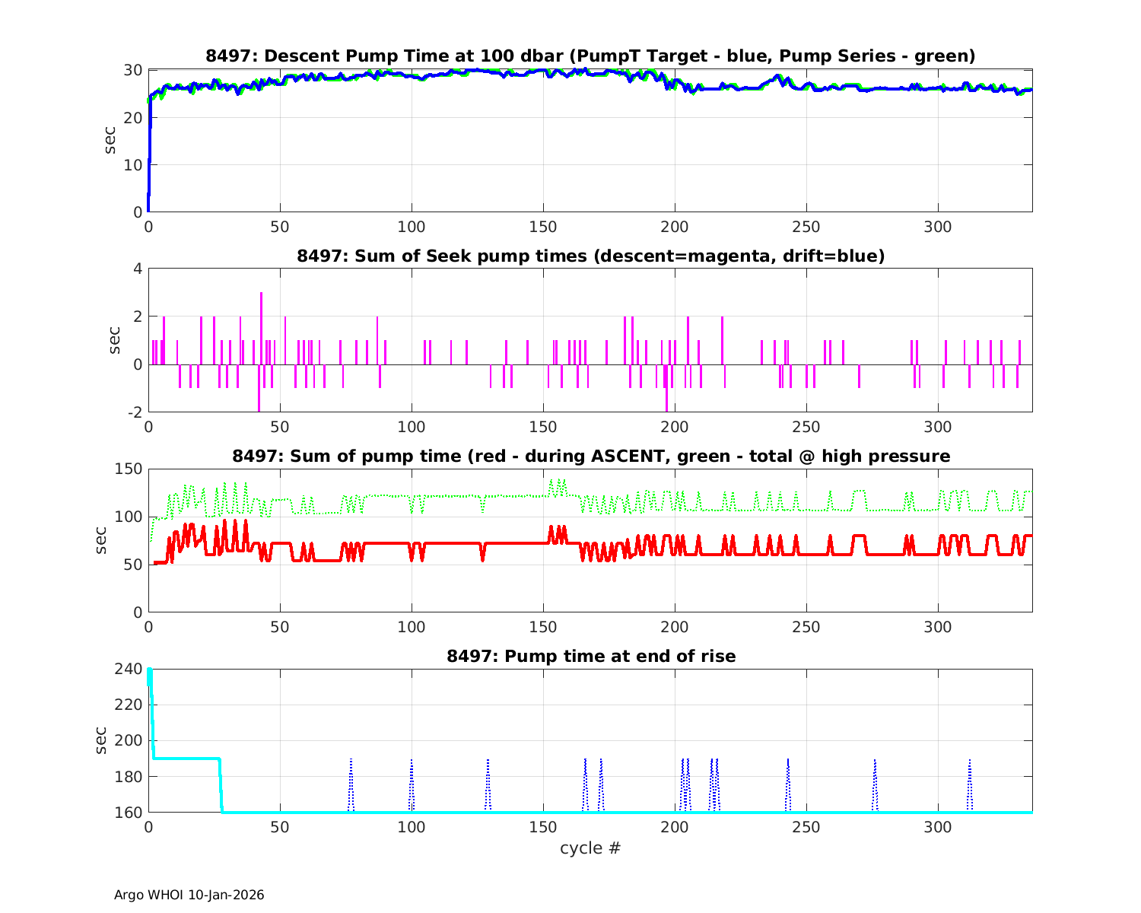Click the -2 y-axis tick on seek plot
This screenshot has height=913, width=1141.
(x=134, y=412)
